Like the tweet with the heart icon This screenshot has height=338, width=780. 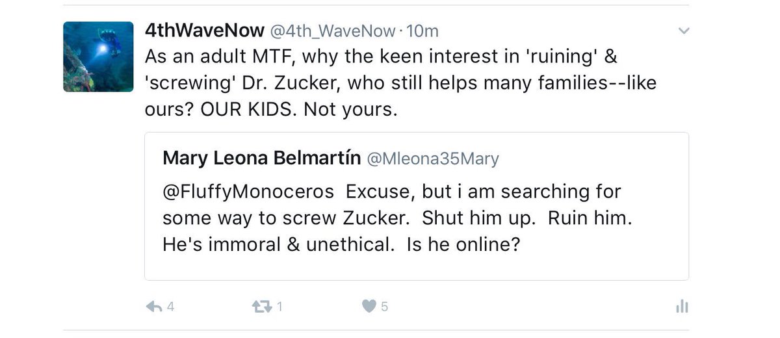coord(369,306)
